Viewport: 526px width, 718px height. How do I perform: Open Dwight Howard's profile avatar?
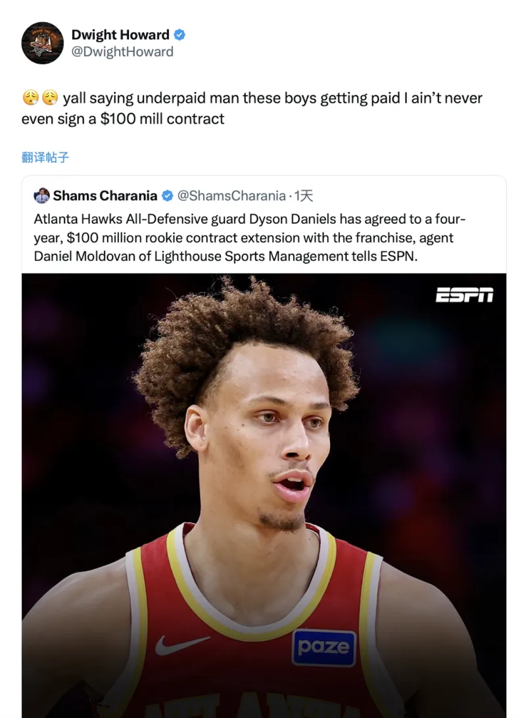pos(43,43)
